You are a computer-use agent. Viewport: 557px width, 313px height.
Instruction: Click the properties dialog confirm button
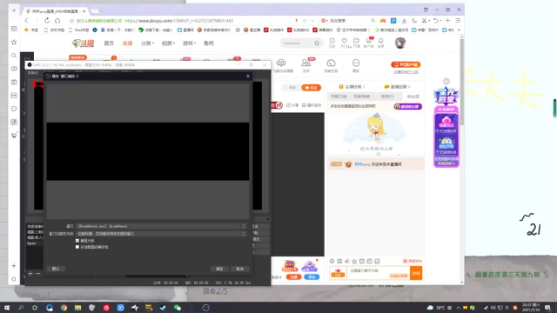point(219,269)
